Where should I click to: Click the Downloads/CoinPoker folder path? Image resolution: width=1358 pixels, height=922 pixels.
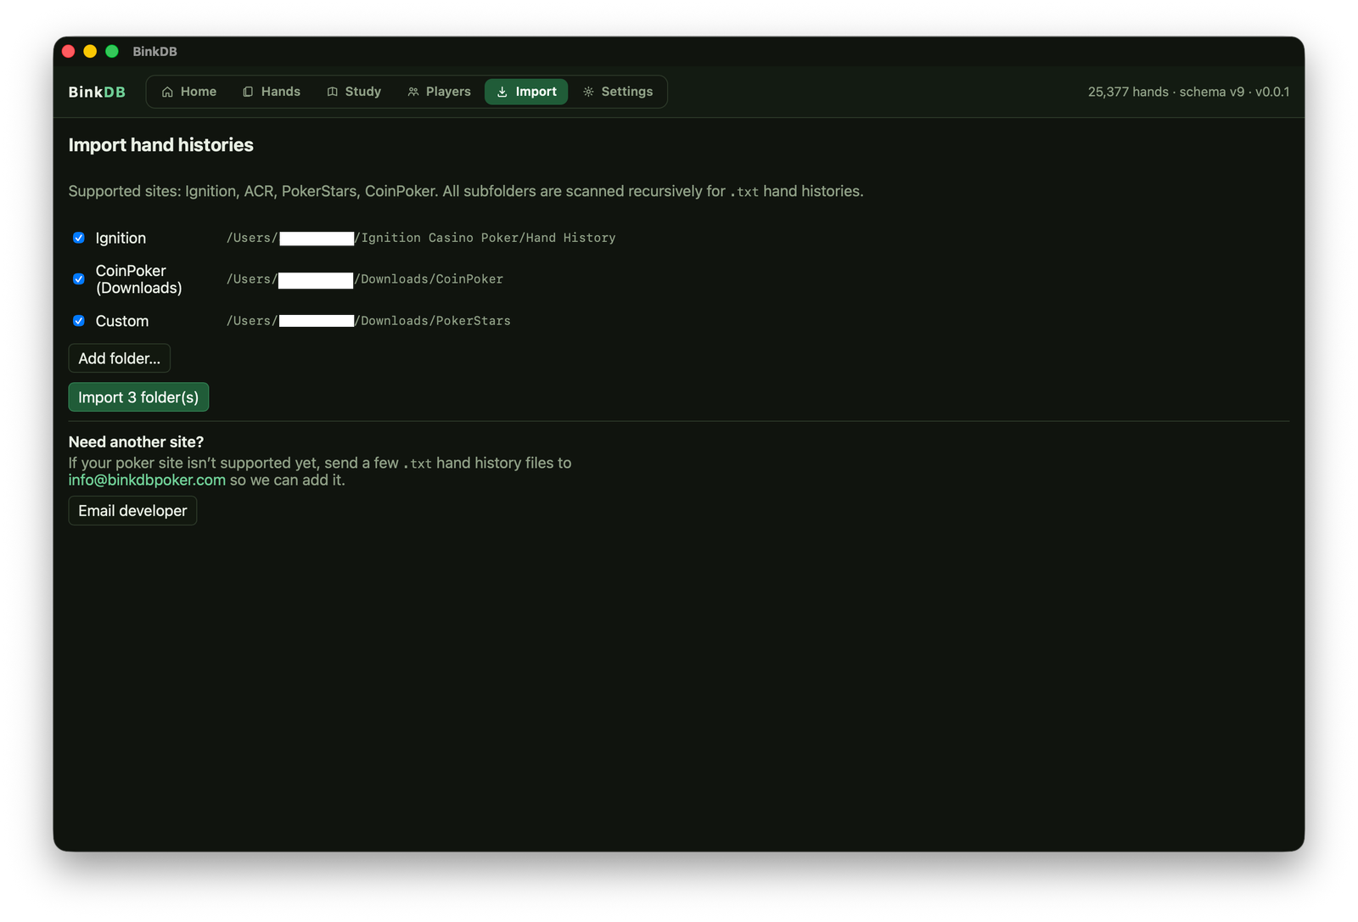pyautogui.click(x=365, y=279)
